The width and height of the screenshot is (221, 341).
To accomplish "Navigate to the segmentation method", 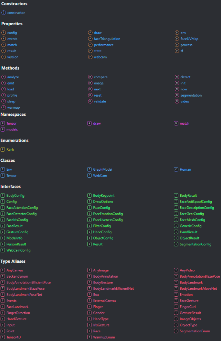I will click(191, 95).
